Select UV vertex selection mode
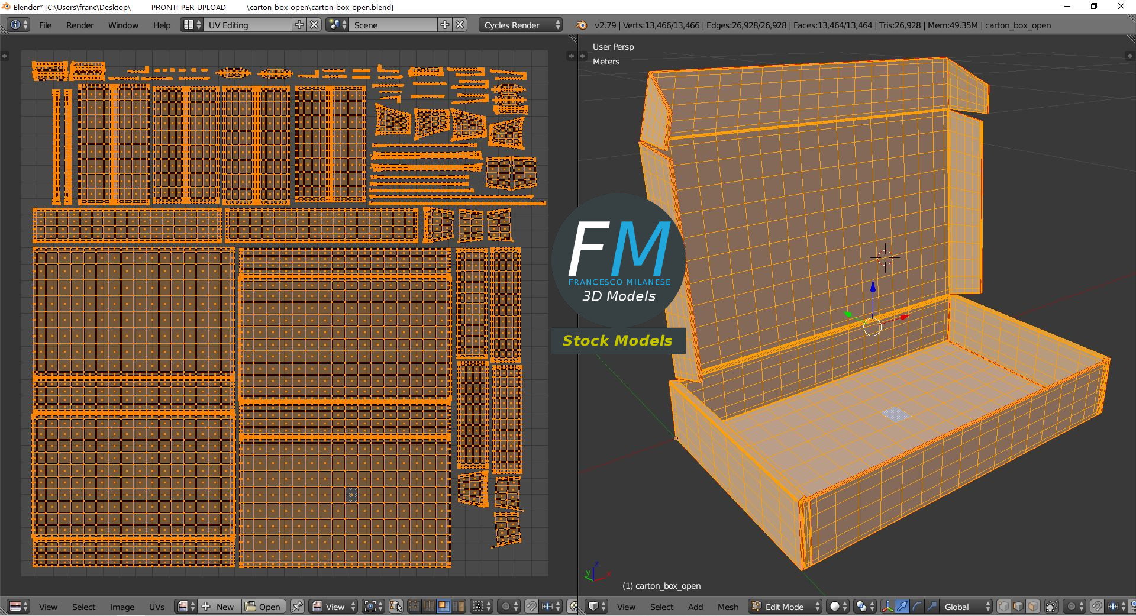This screenshot has width=1136, height=616. [x=414, y=607]
